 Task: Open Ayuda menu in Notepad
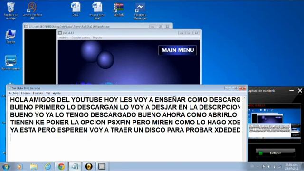pyautogui.click(x=57, y=93)
